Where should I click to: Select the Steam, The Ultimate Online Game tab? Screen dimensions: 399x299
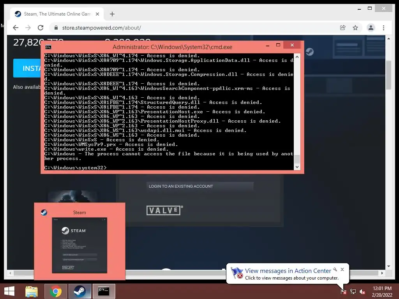coord(57,14)
